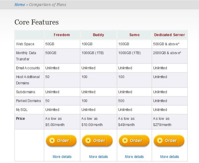
Task: Click $5.00/month price for Freedom
Action: [55, 125]
